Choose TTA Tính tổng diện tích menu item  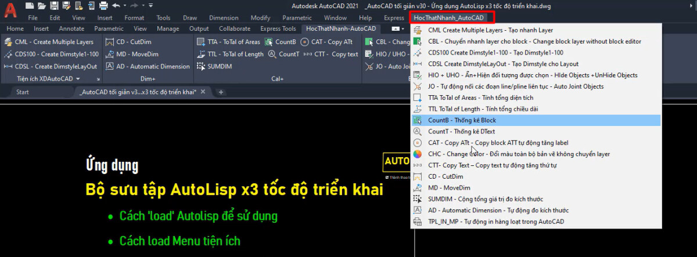[x=536, y=97]
